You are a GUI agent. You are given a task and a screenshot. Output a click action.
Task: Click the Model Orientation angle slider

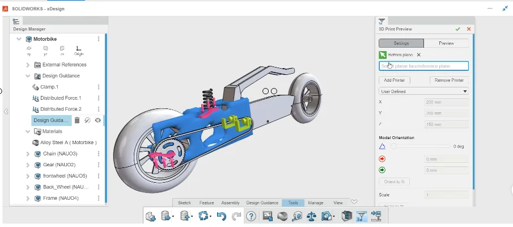click(419, 146)
